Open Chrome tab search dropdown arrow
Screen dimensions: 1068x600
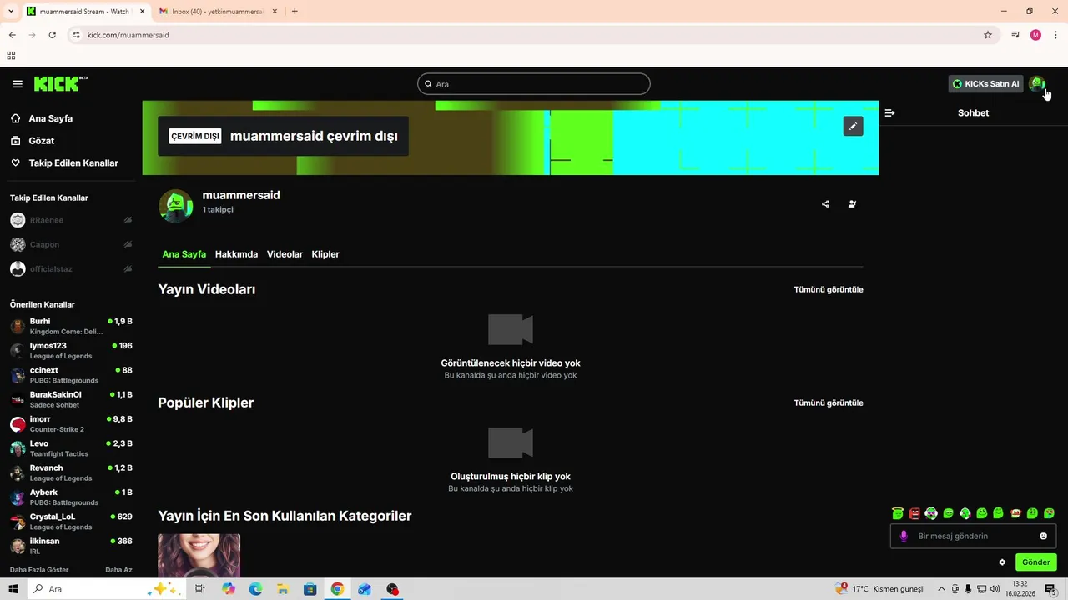[11, 11]
